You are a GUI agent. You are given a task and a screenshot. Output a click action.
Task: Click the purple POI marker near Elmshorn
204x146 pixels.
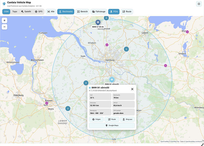click(107, 45)
